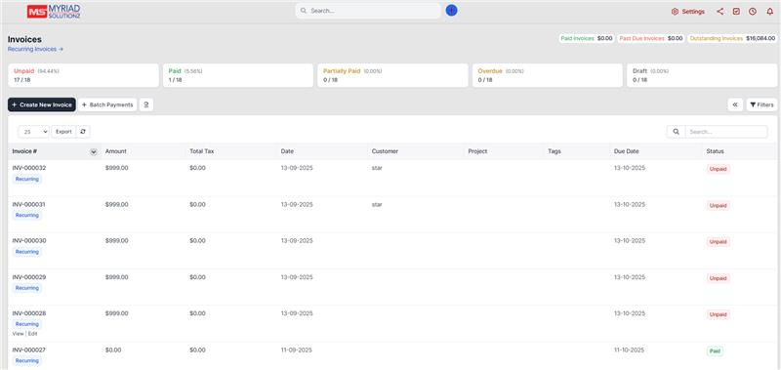The image size is (781, 370).
Task: Click the share icon in top bar
Action: 719,12
